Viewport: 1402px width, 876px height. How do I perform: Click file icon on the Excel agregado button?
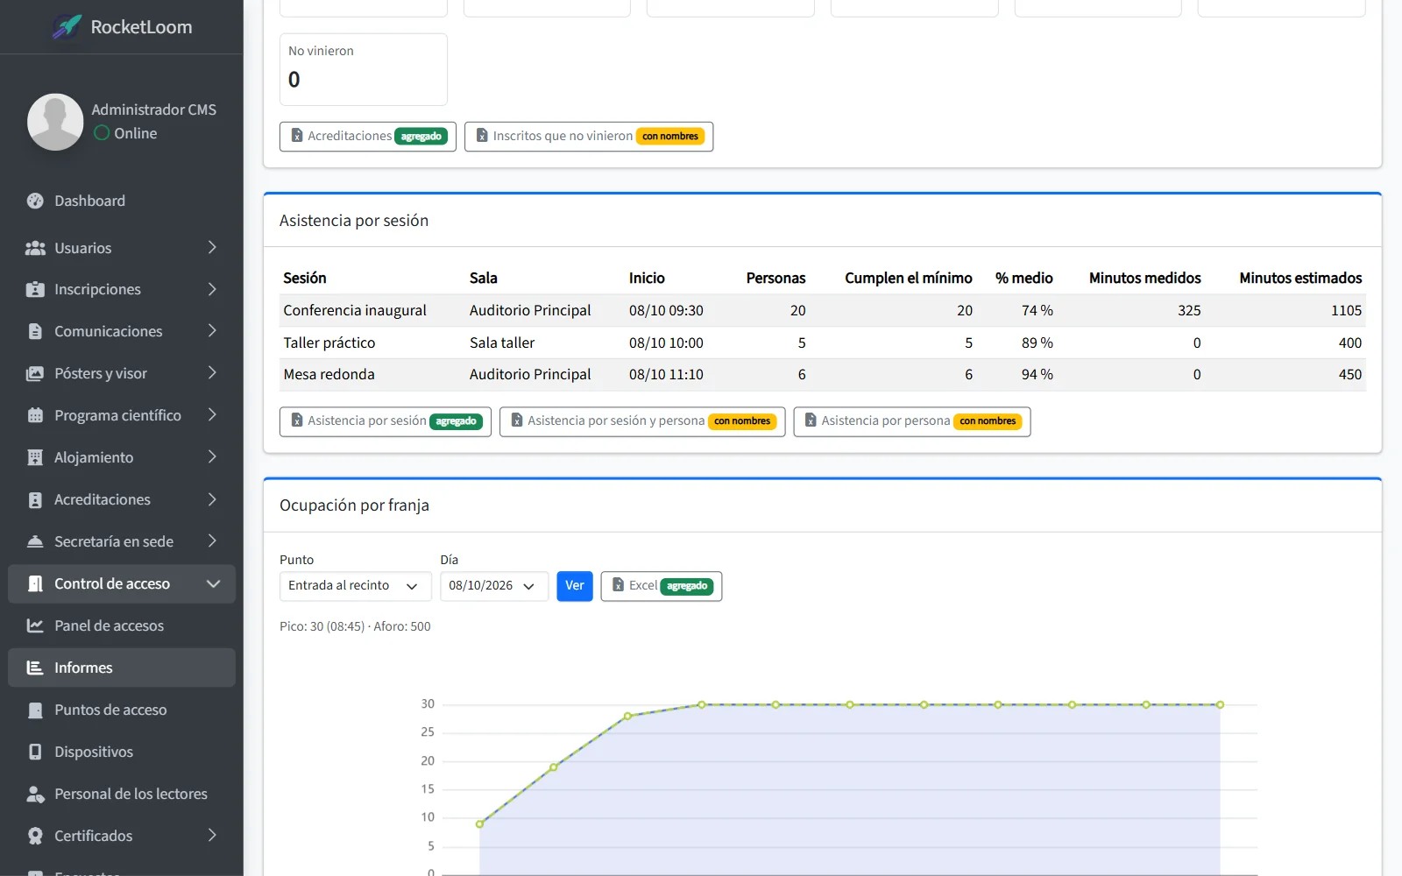coord(618,585)
